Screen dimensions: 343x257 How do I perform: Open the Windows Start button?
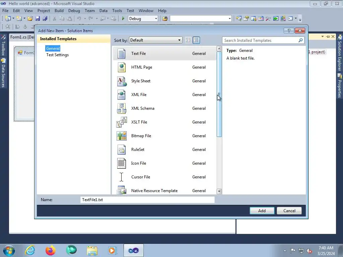coord(9,250)
